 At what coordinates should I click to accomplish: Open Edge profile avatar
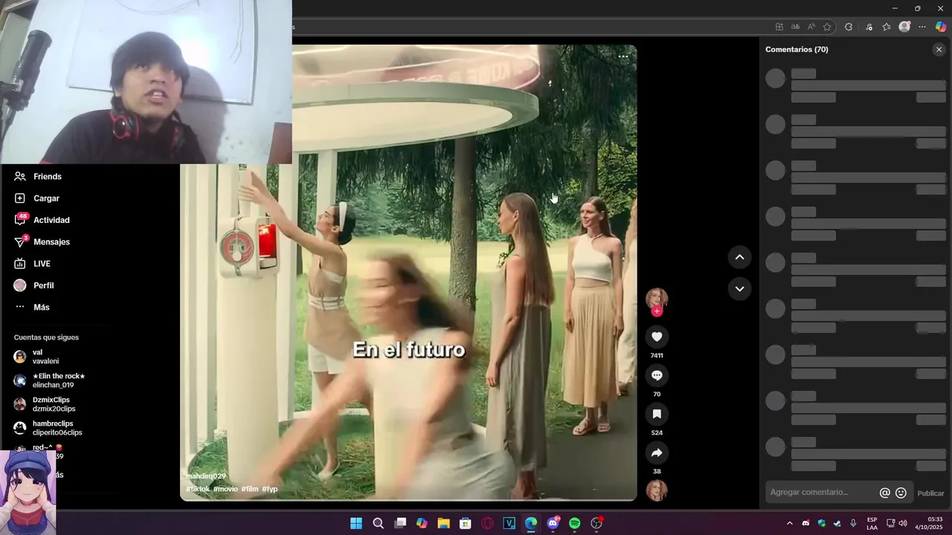904,27
